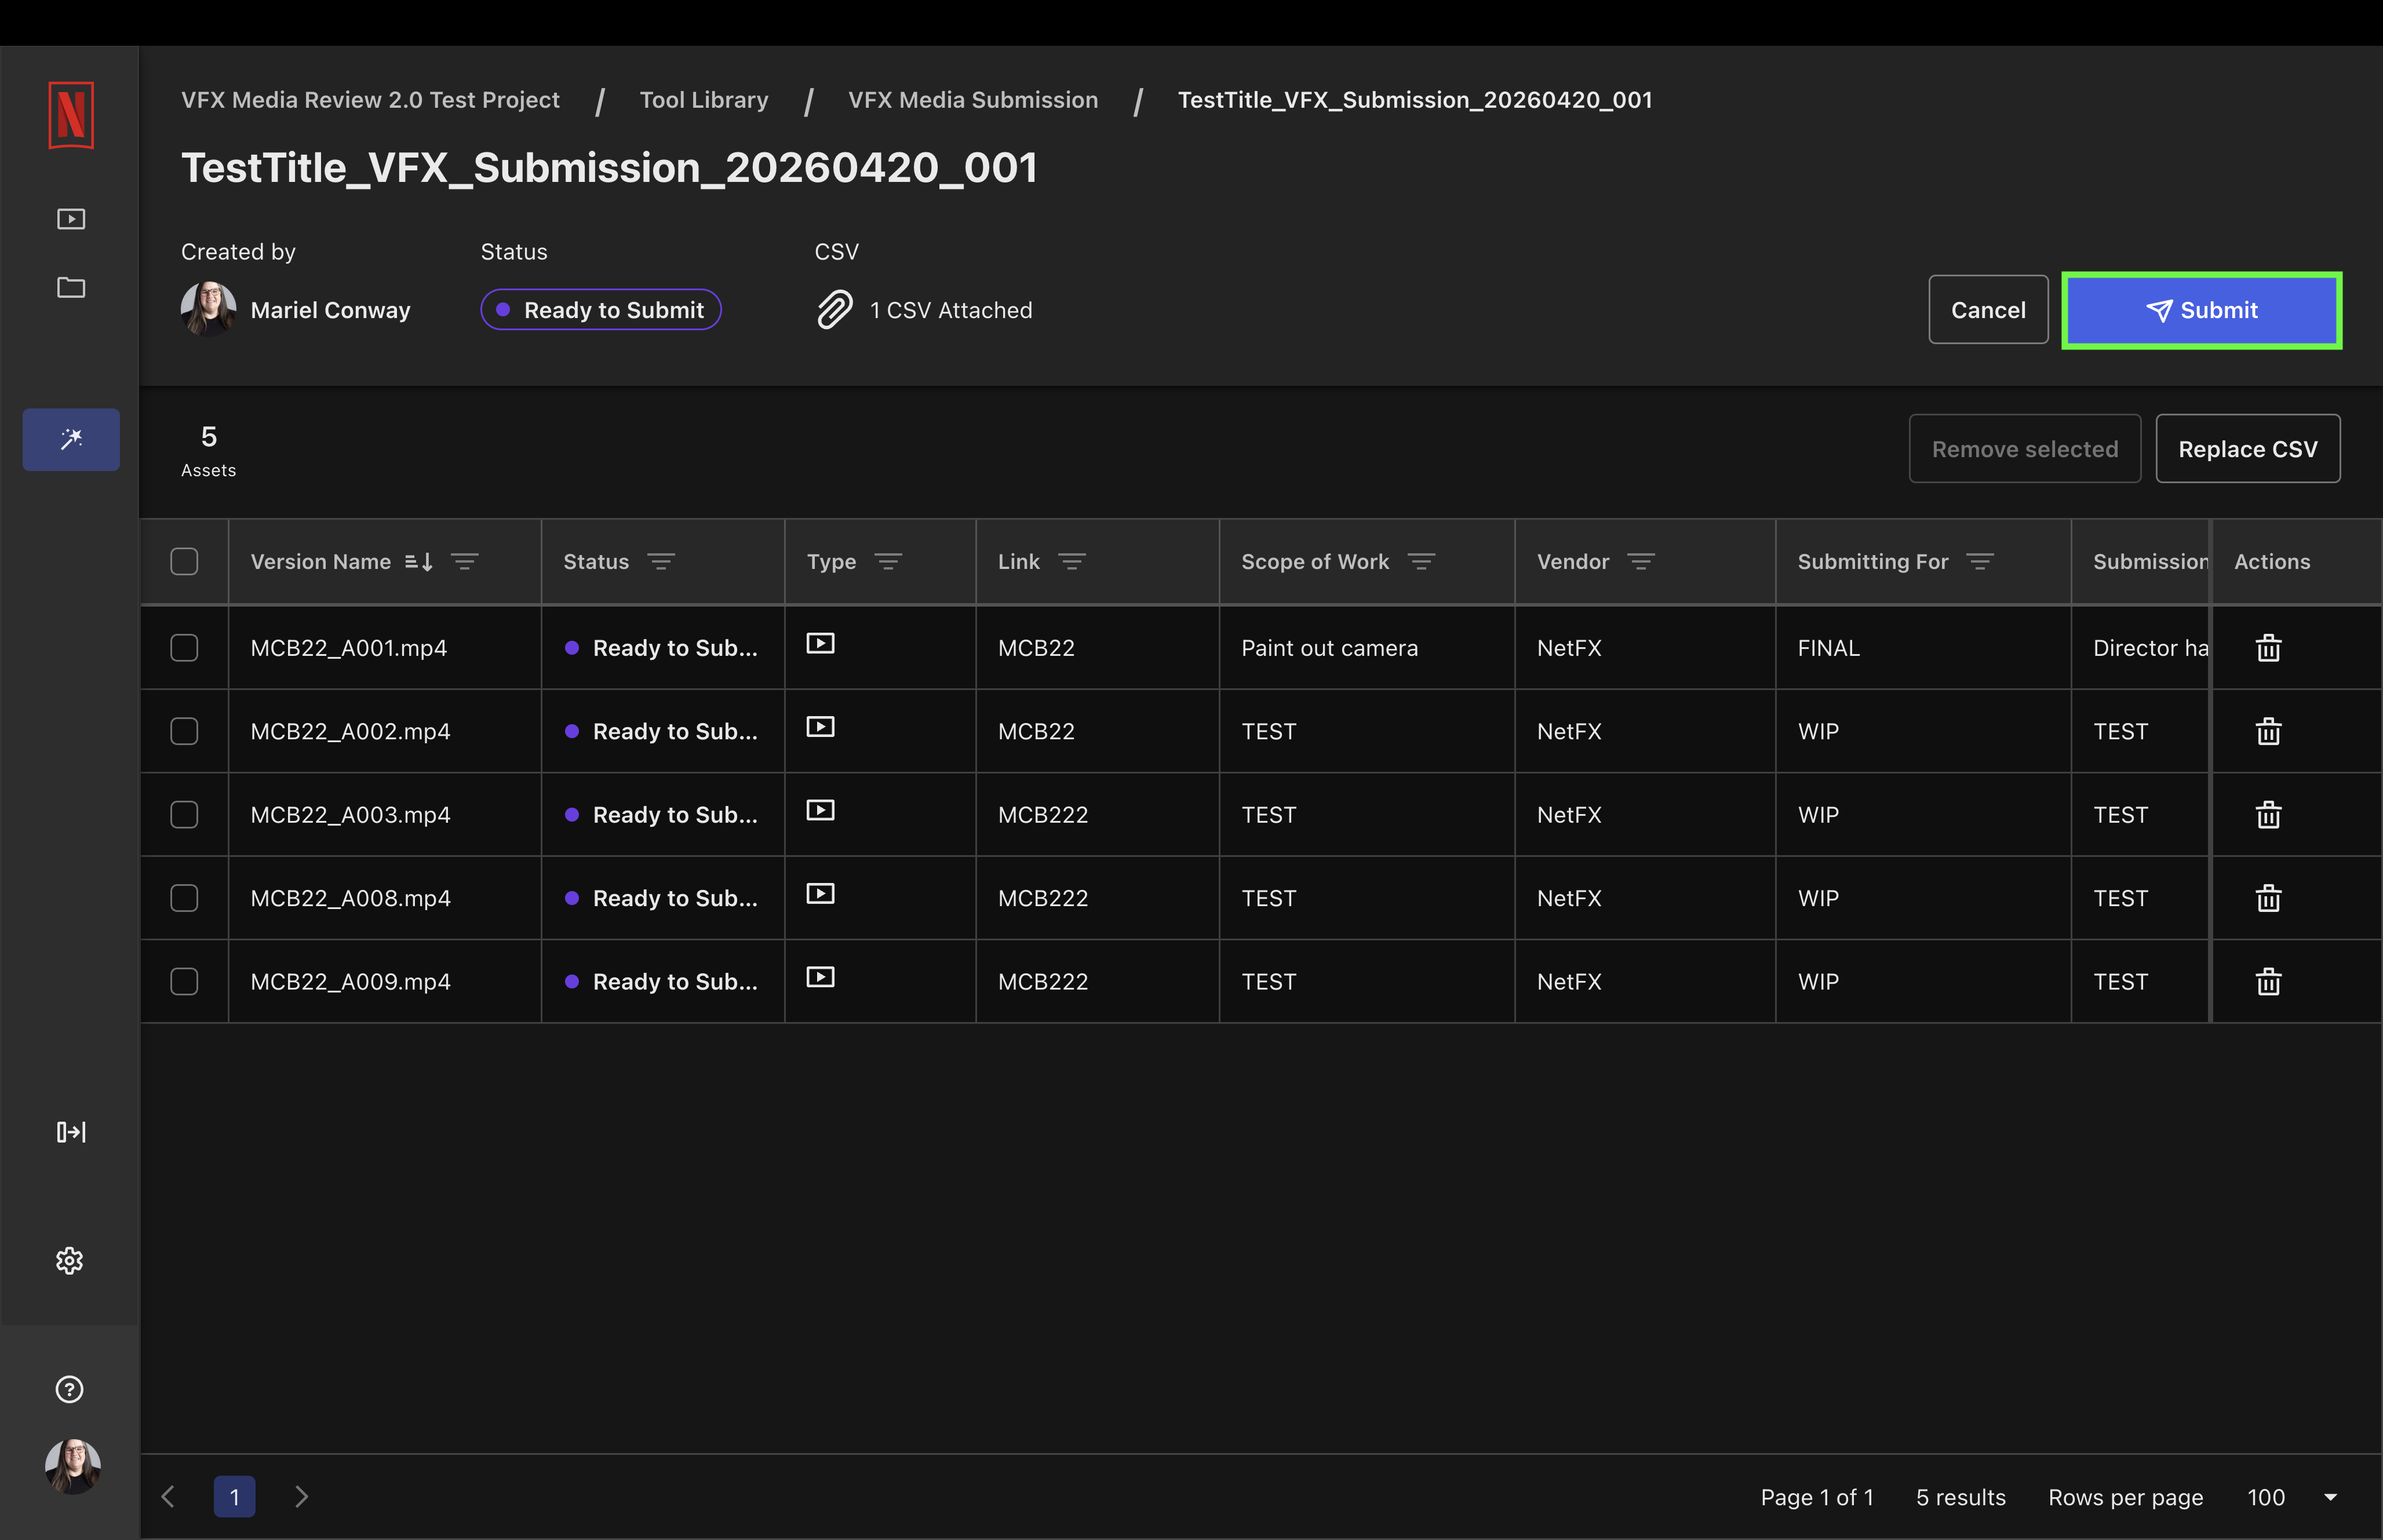Viewport: 2383px width, 1540px height.
Task: Delete MCB22_A003.mp4 with trash icon
Action: pos(2269,815)
